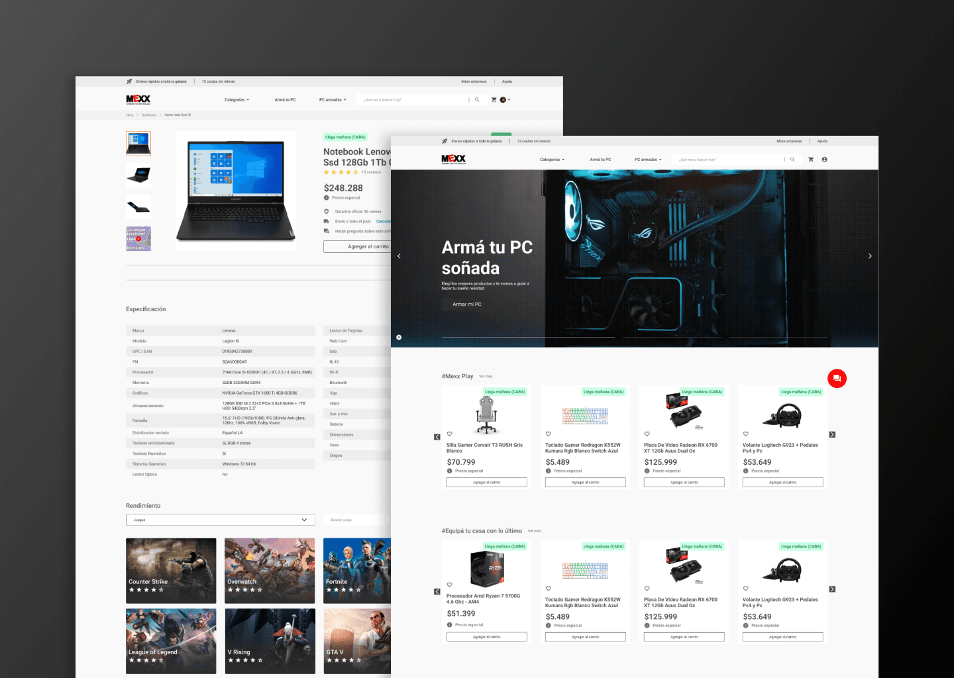Open the red chat bubble button
The width and height of the screenshot is (954, 678).
point(837,378)
